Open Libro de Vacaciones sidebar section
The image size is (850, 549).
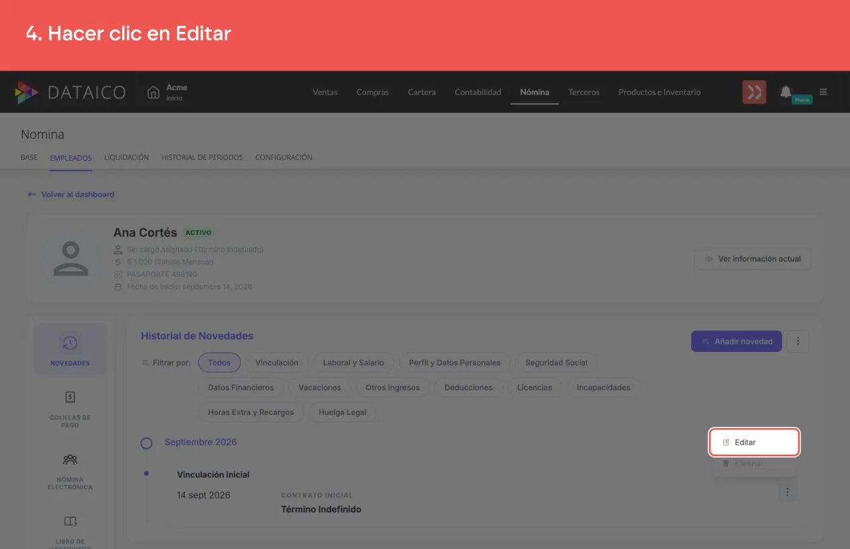tap(70, 531)
